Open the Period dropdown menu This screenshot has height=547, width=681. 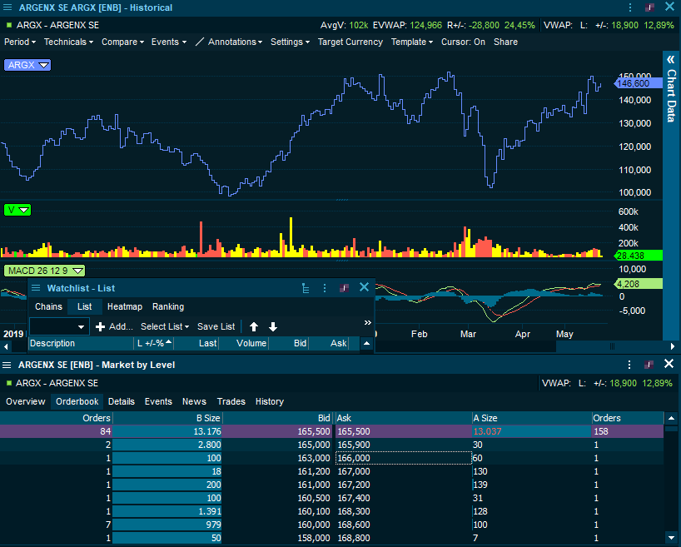pos(20,42)
